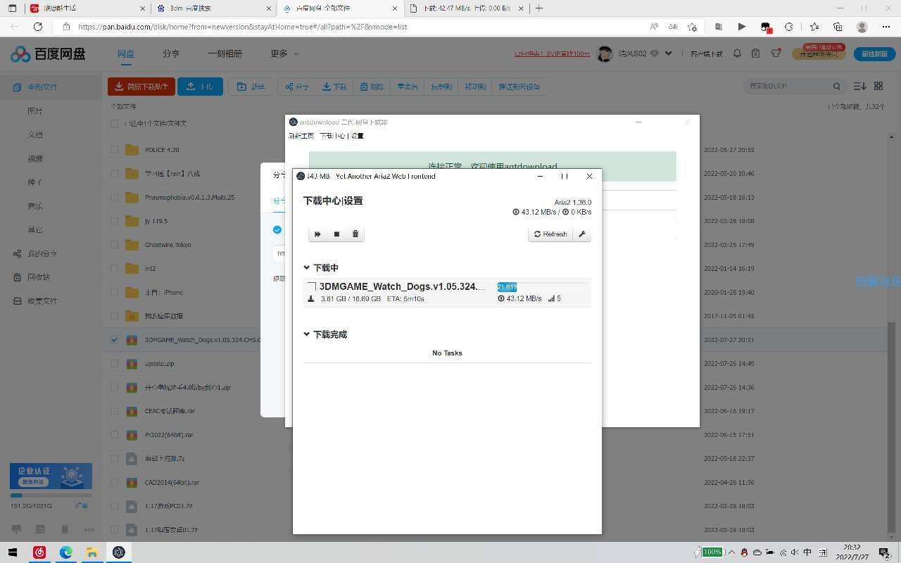The height and width of the screenshot is (563, 901).
Task: Collapse the 下载中 section chevron
Action: point(307,267)
